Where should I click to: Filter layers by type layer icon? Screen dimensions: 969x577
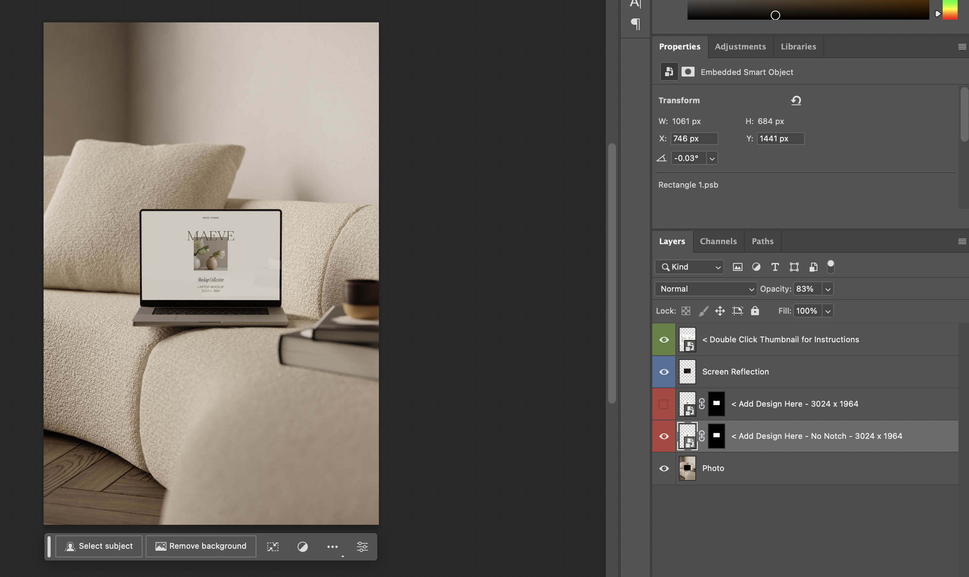pos(775,267)
